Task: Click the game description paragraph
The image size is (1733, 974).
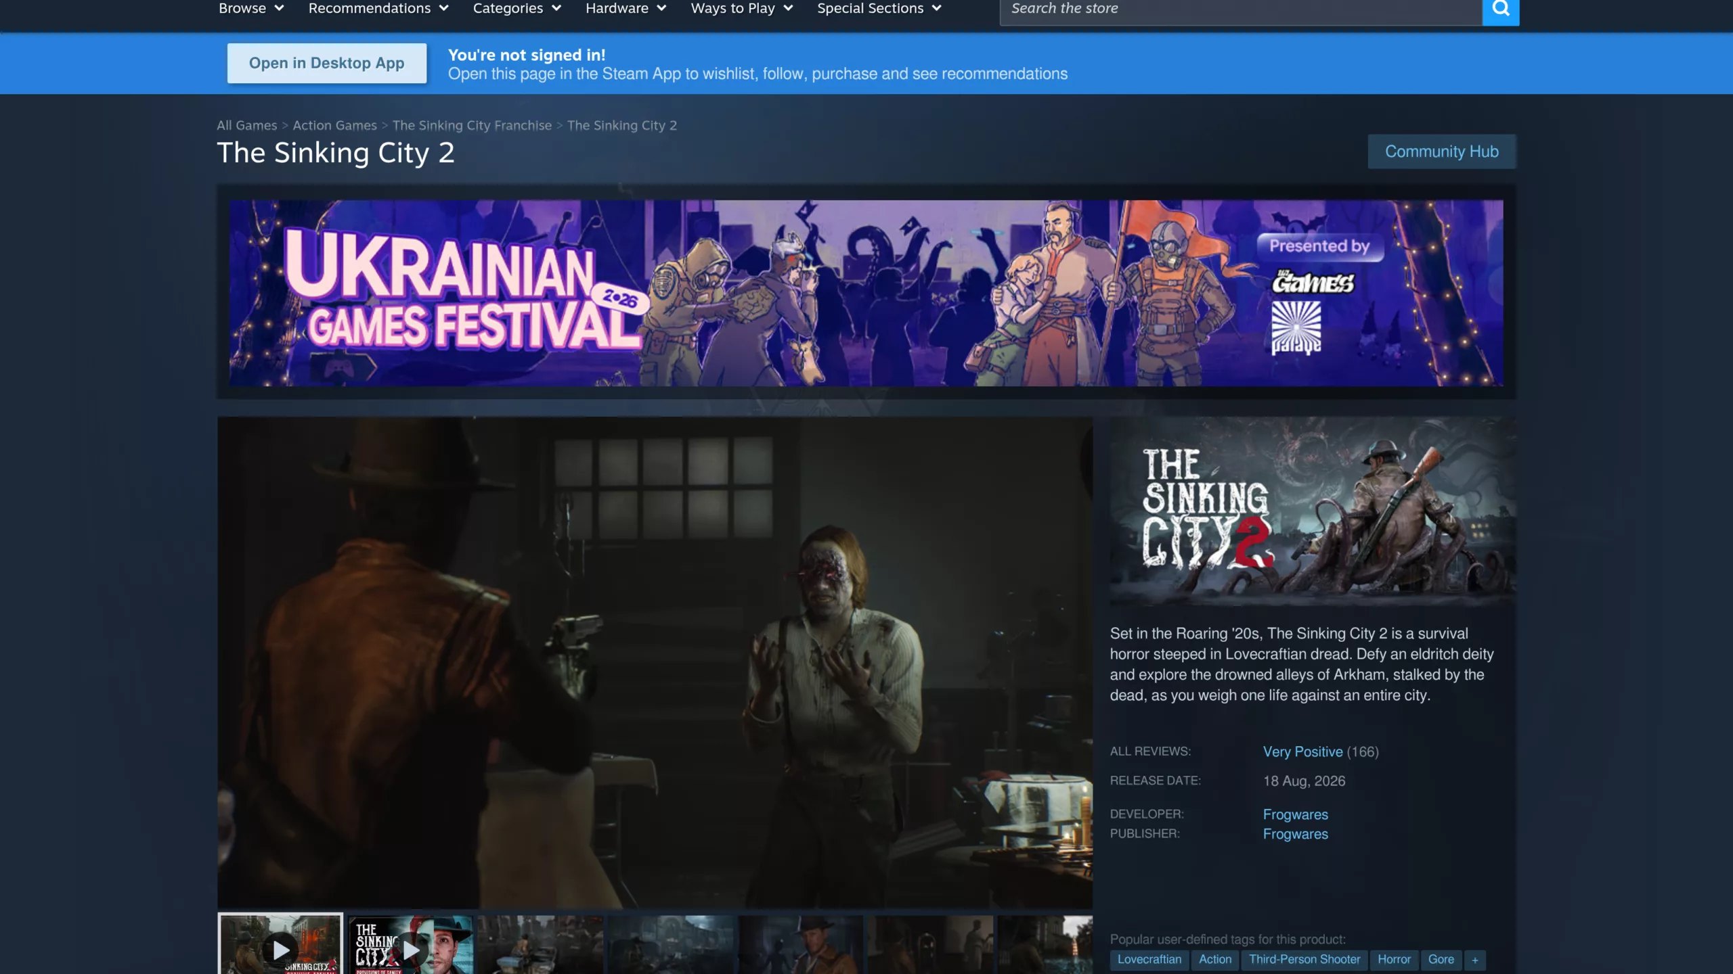Action: (1302, 664)
